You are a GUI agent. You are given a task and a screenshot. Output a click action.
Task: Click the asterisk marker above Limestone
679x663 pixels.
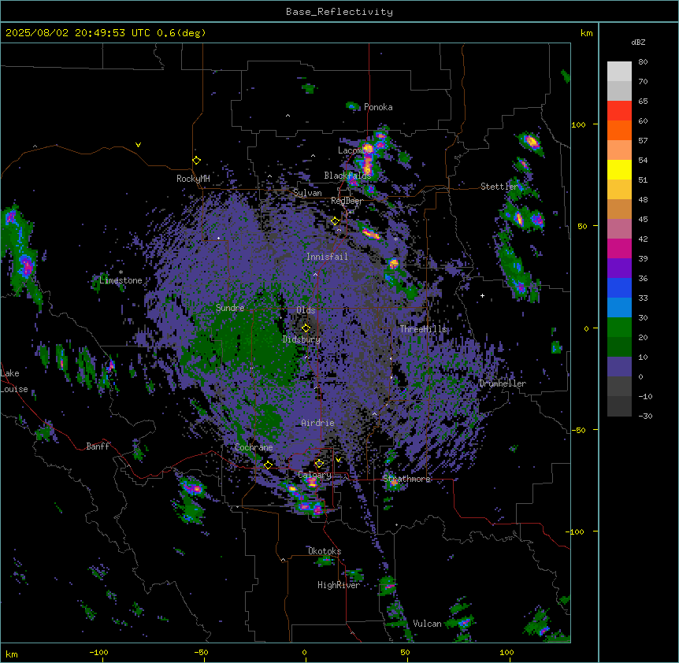click(x=121, y=272)
